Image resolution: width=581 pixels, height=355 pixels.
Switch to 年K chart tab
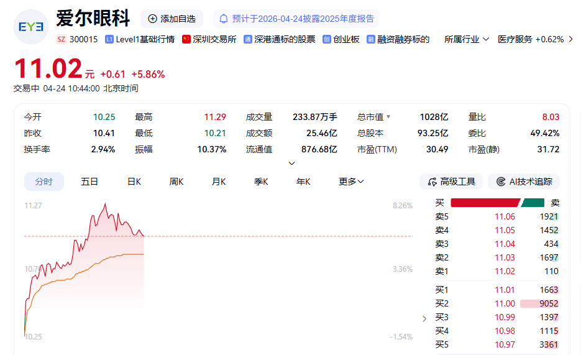303,182
